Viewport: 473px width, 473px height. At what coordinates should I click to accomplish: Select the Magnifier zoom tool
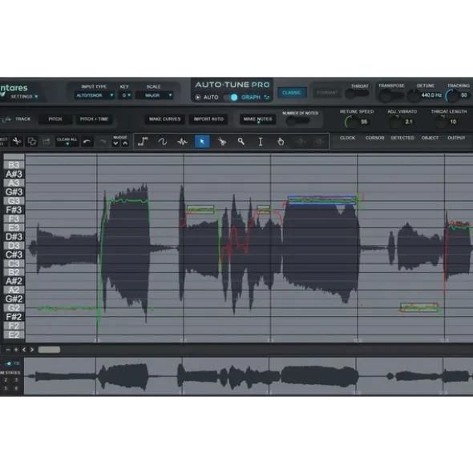click(241, 141)
